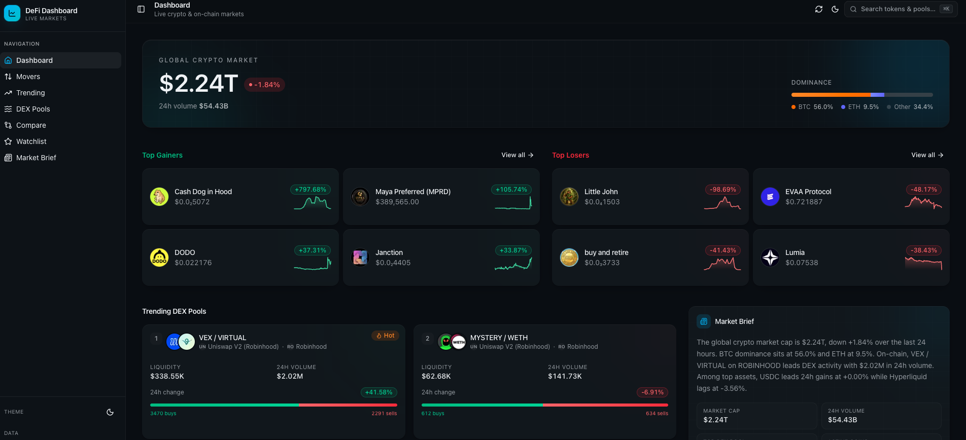Open the Cash Dog in Hood card
The height and width of the screenshot is (440, 966).
[x=240, y=197]
